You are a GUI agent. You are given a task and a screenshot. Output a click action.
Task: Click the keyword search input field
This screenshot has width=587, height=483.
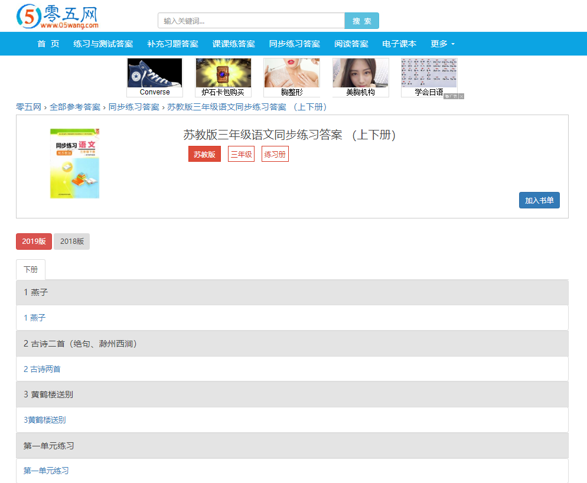(x=251, y=21)
